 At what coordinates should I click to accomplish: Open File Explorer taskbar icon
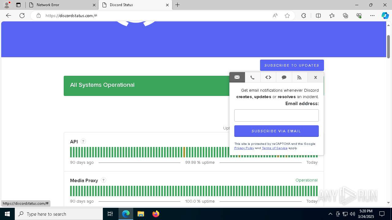coord(141,214)
